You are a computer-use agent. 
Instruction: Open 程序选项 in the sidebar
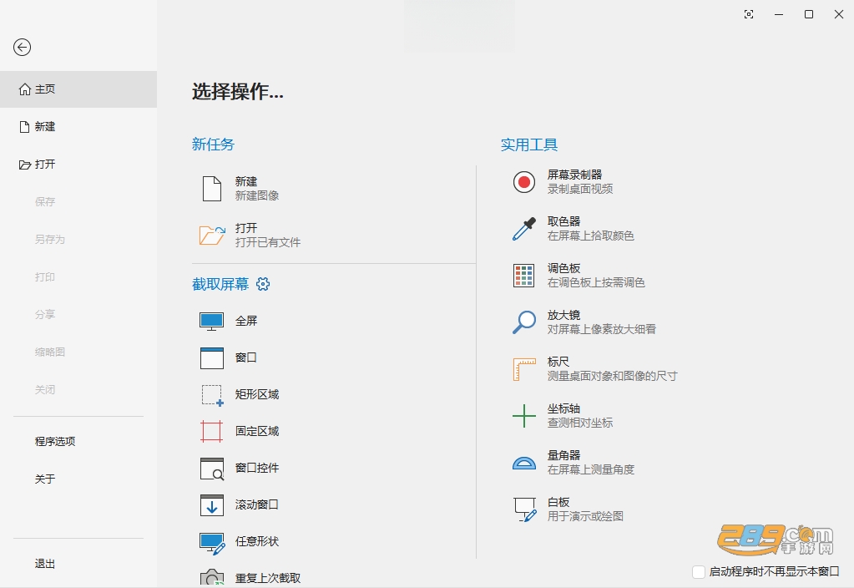(x=55, y=441)
